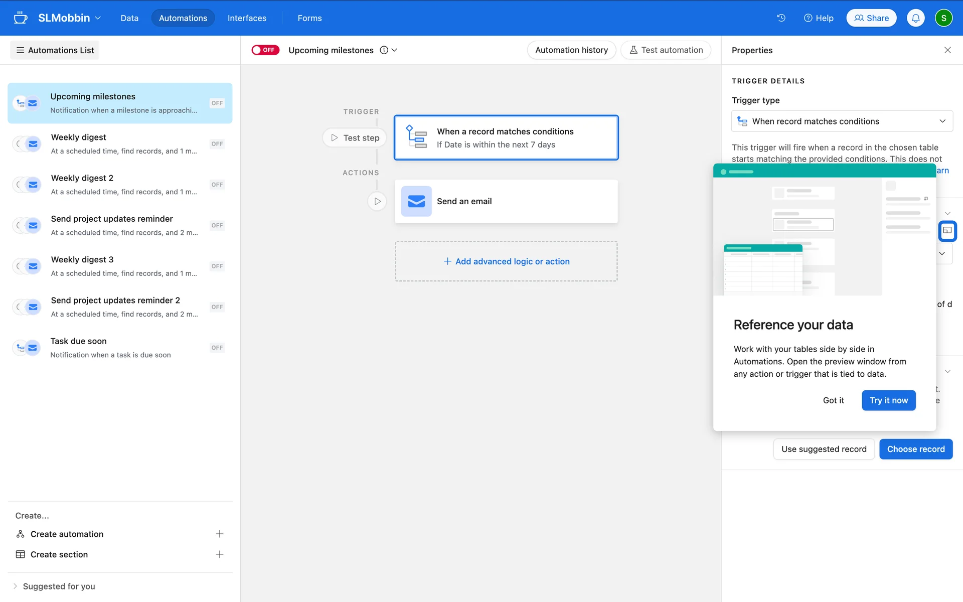963x602 pixels.
Task: Click the notifications bell icon
Action: pos(915,18)
